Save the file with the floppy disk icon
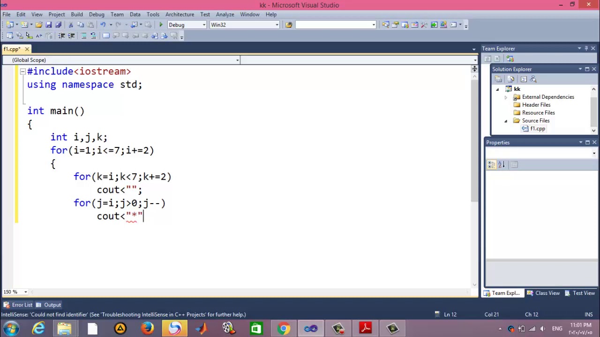The height and width of the screenshot is (337, 600). [49, 25]
